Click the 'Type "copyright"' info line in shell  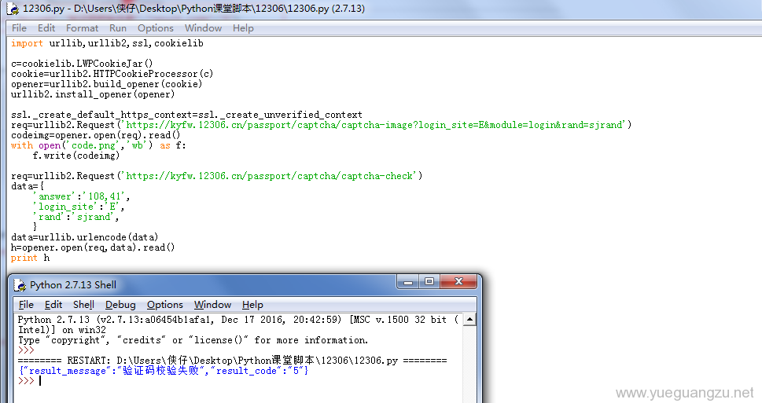(193, 340)
